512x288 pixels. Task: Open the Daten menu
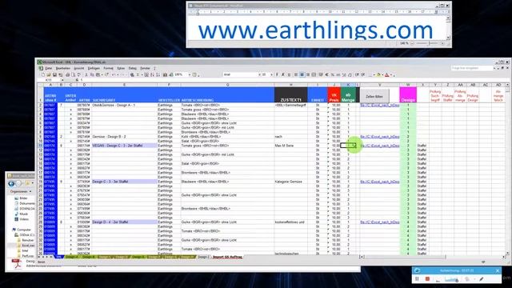point(132,68)
